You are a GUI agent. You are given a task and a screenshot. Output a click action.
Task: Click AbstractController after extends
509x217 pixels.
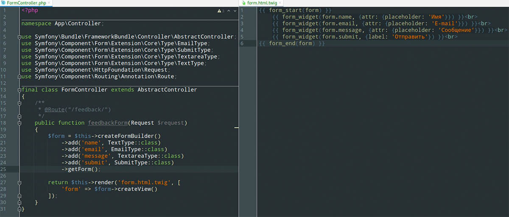(167, 90)
